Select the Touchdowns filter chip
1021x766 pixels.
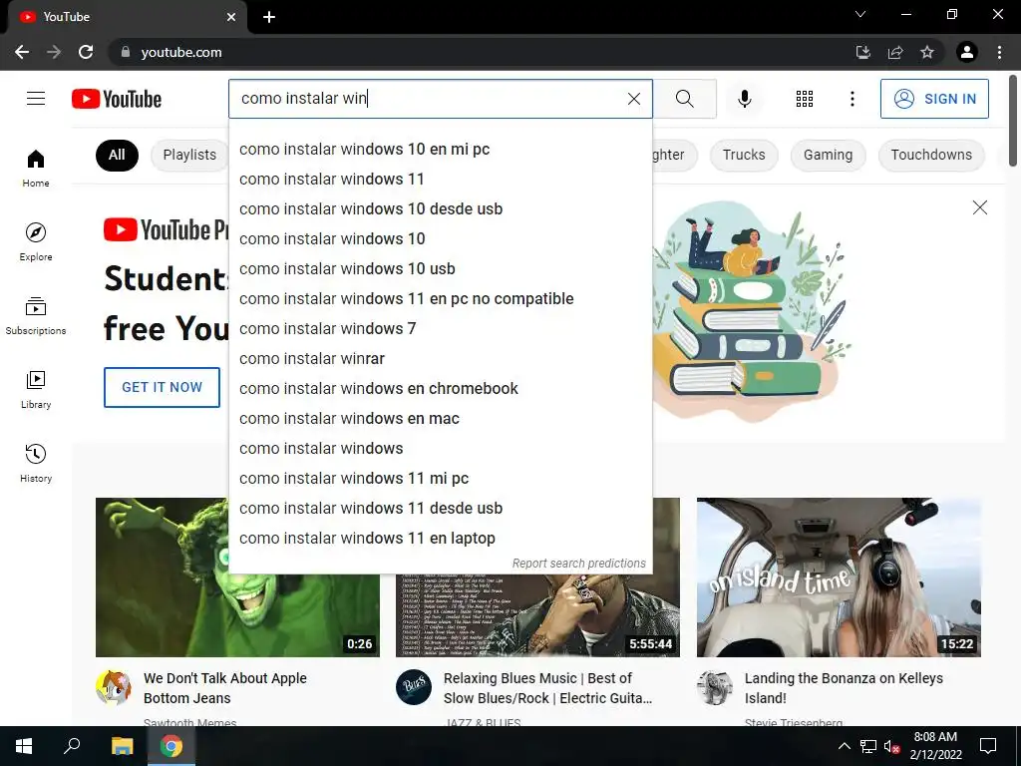[x=931, y=155]
